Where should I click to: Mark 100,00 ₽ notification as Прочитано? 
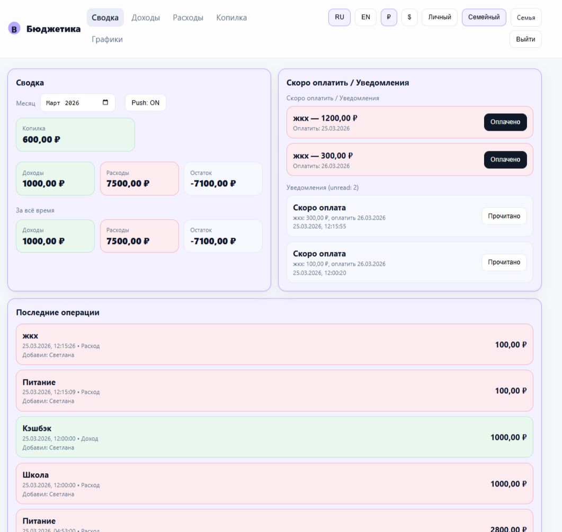504,262
